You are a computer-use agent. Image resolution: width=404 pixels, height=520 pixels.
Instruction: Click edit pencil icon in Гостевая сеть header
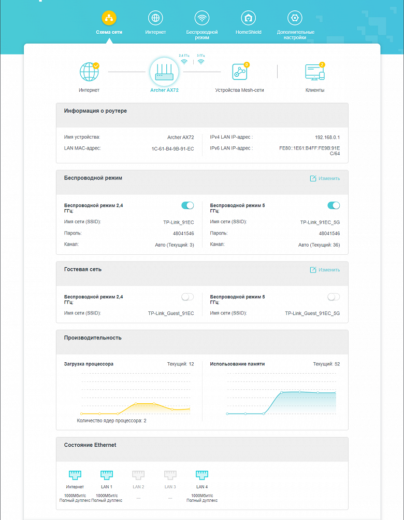(313, 270)
